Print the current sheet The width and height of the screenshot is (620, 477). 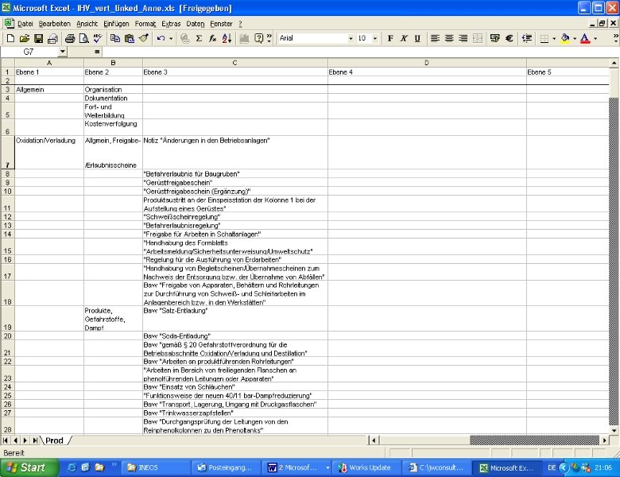pos(70,38)
